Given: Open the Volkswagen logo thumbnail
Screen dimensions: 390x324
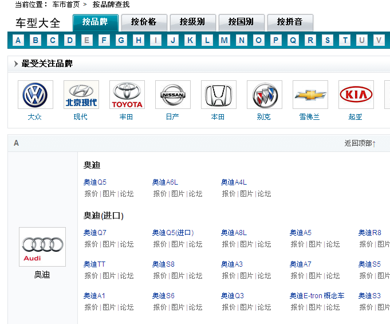Looking at the screenshot, I should [x=36, y=95].
